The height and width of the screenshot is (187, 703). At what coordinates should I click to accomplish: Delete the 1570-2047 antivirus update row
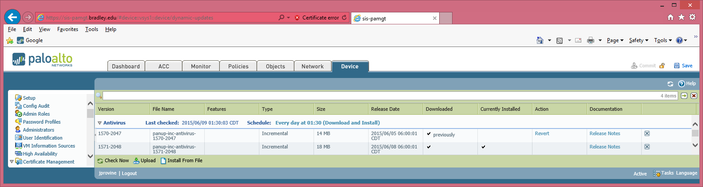(x=647, y=133)
